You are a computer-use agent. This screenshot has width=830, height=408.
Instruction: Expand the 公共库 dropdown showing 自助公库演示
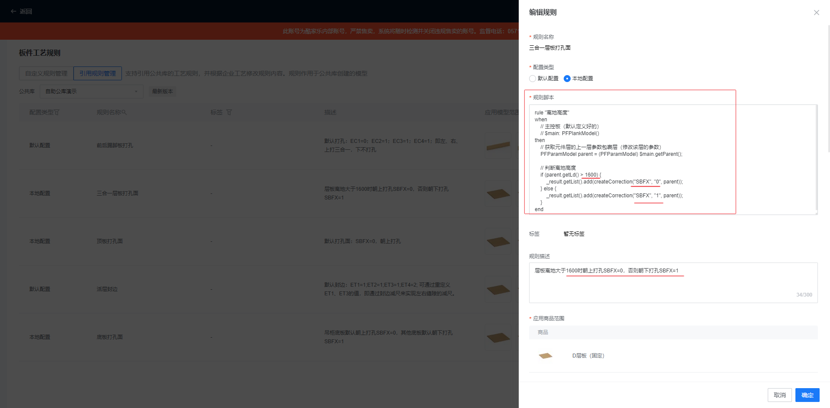92,92
